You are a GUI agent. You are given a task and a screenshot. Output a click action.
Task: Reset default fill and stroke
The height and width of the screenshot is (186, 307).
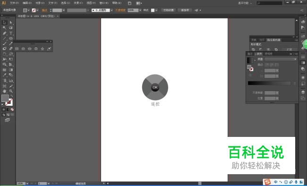(x=2, y=104)
